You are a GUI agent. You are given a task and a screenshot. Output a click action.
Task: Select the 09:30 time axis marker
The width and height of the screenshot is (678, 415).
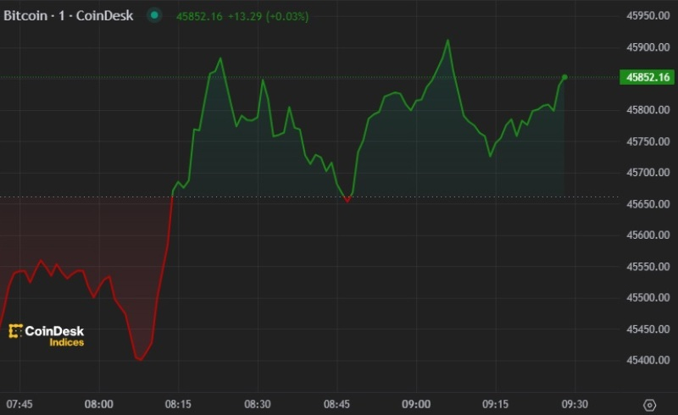coord(575,404)
